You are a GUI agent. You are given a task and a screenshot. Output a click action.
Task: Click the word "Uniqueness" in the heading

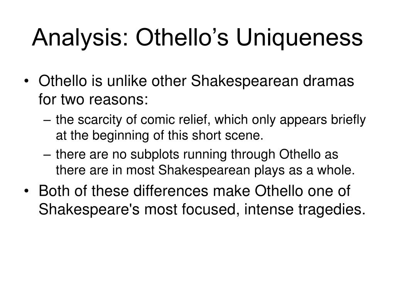tap(299, 38)
